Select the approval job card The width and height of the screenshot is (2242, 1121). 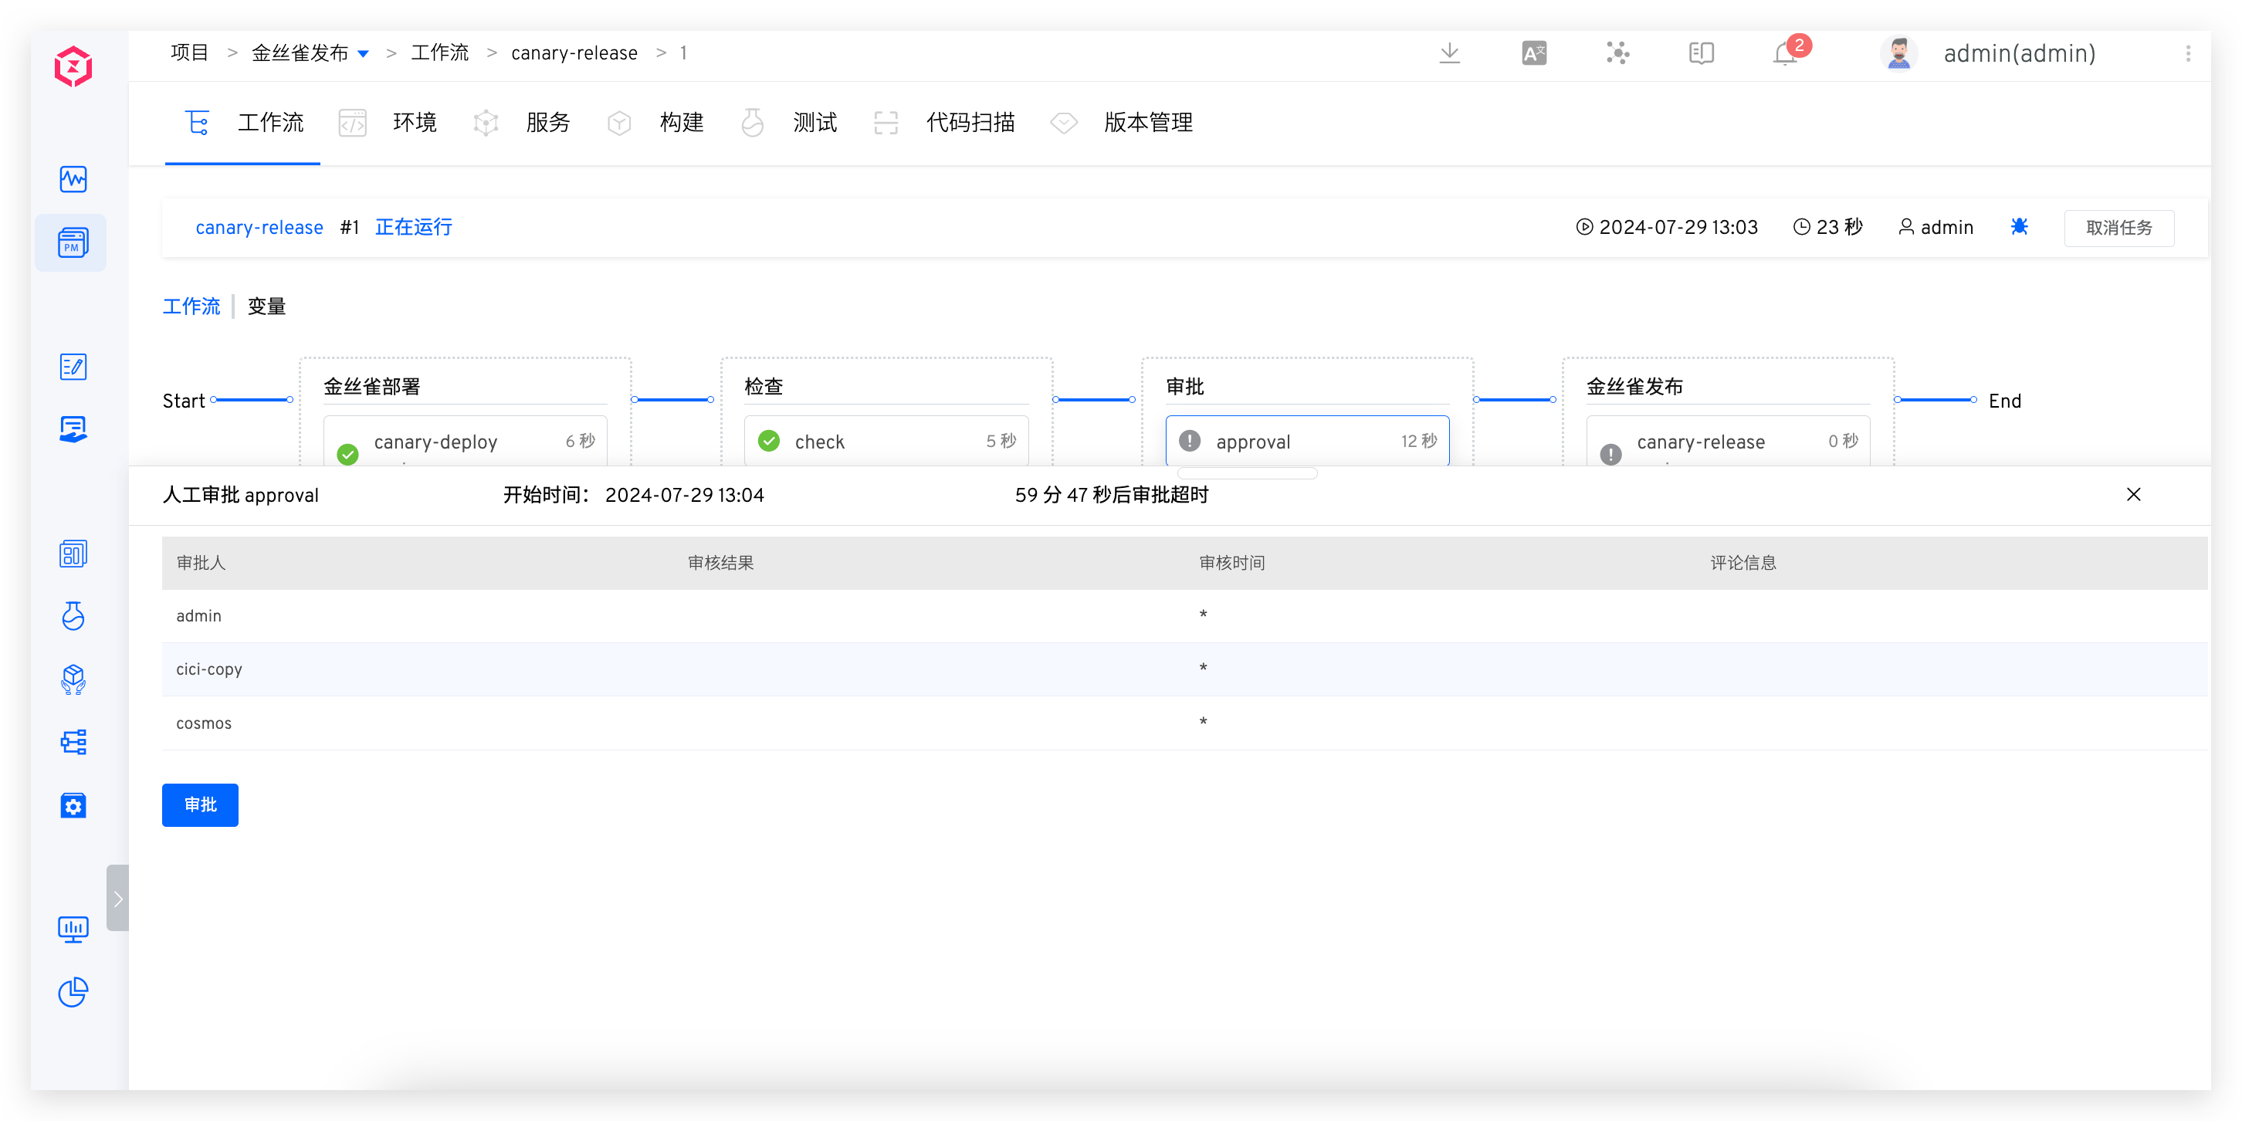[1307, 442]
